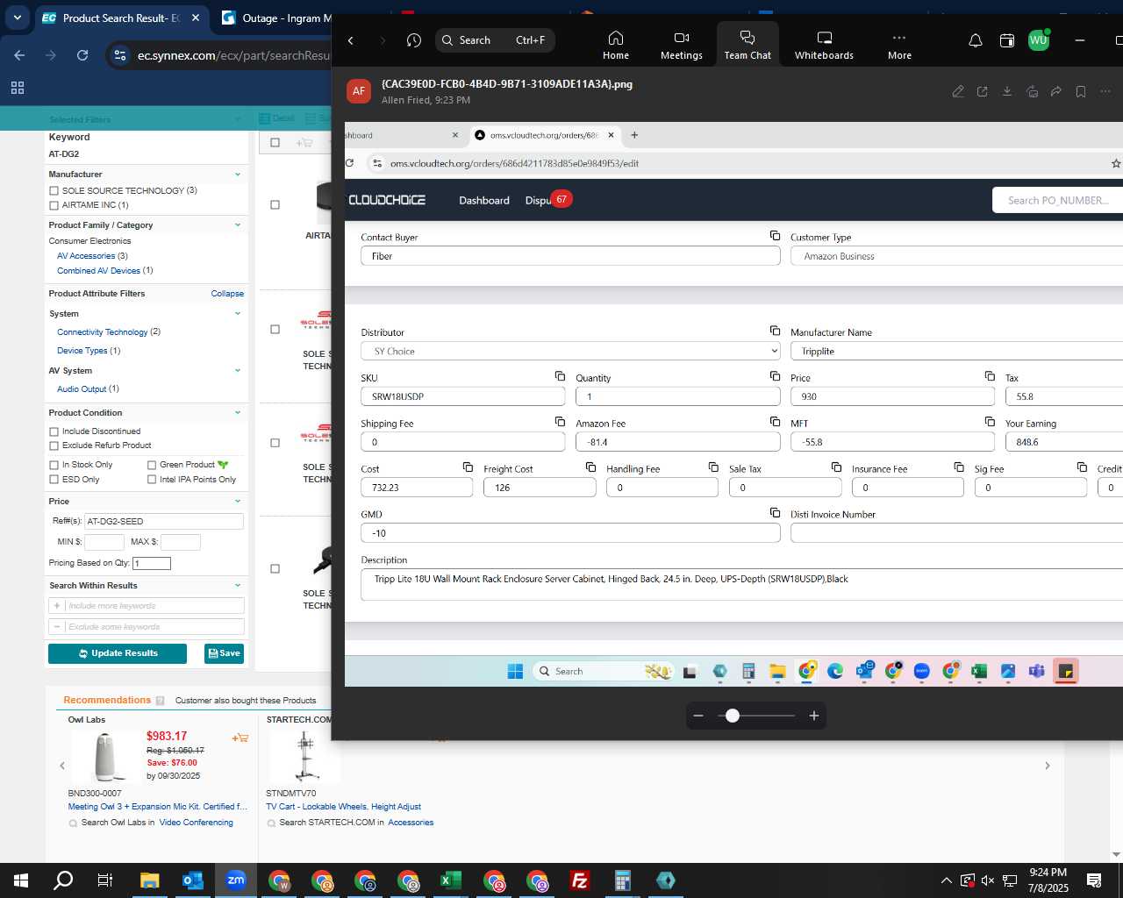
Task: Collapse the Manufacturer filter section
Action: pos(238,175)
